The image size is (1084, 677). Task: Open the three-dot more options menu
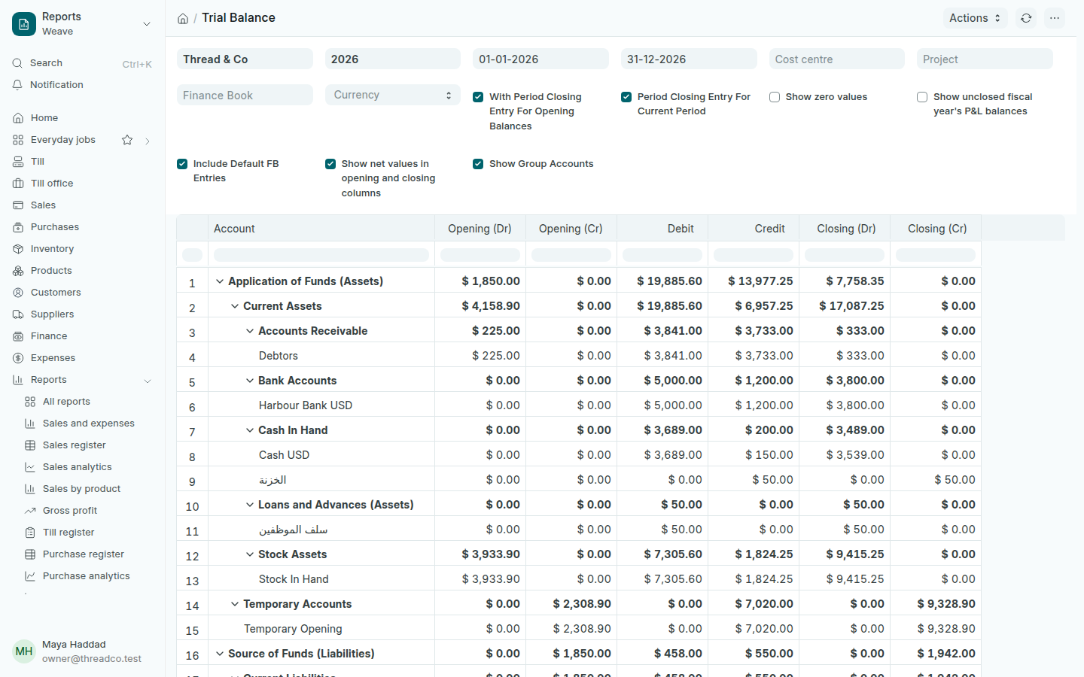(1055, 18)
